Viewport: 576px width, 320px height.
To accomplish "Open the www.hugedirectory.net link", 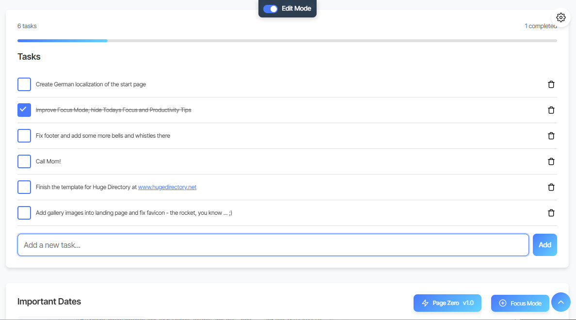I will [167, 187].
